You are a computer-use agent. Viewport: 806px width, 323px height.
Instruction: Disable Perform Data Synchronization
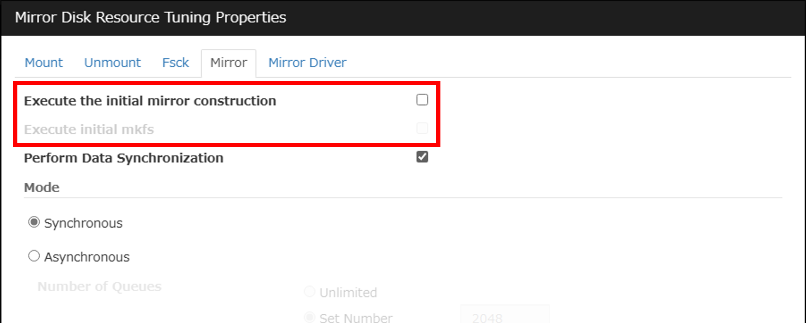click(422, 157)
